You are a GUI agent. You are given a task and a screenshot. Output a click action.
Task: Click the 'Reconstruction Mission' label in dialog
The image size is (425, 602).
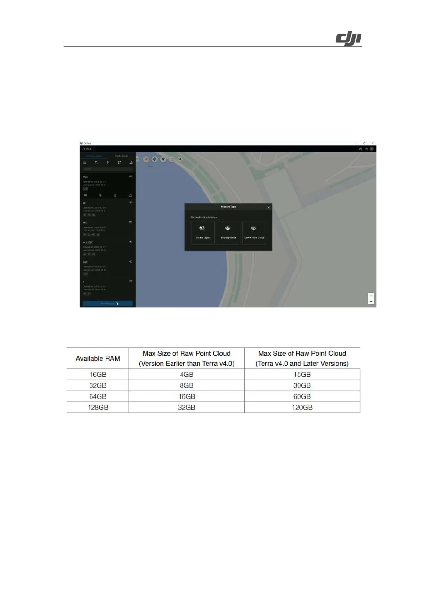coord(204,217)
